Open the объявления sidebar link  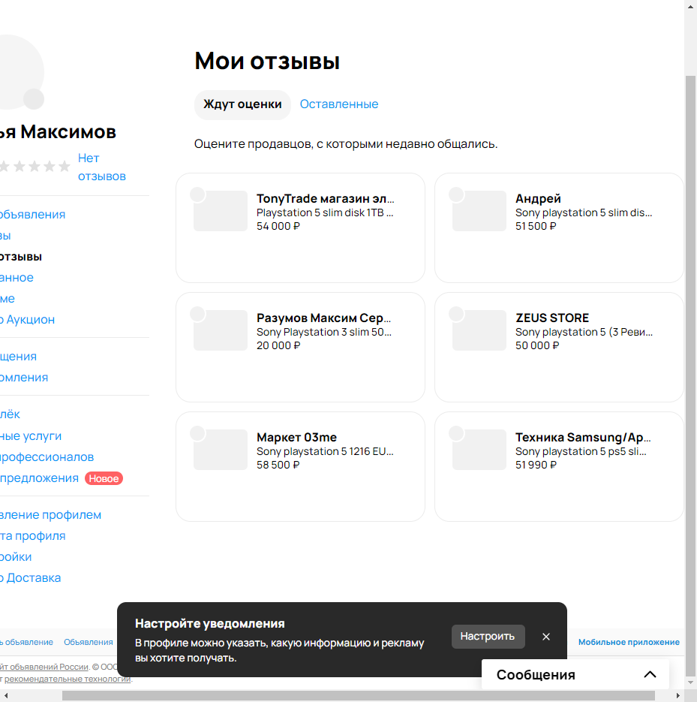(x=32, y=215)
